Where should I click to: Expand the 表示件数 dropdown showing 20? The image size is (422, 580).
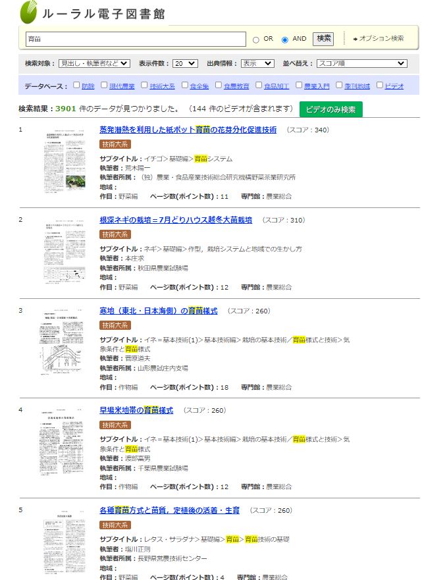tap(184, 63)
